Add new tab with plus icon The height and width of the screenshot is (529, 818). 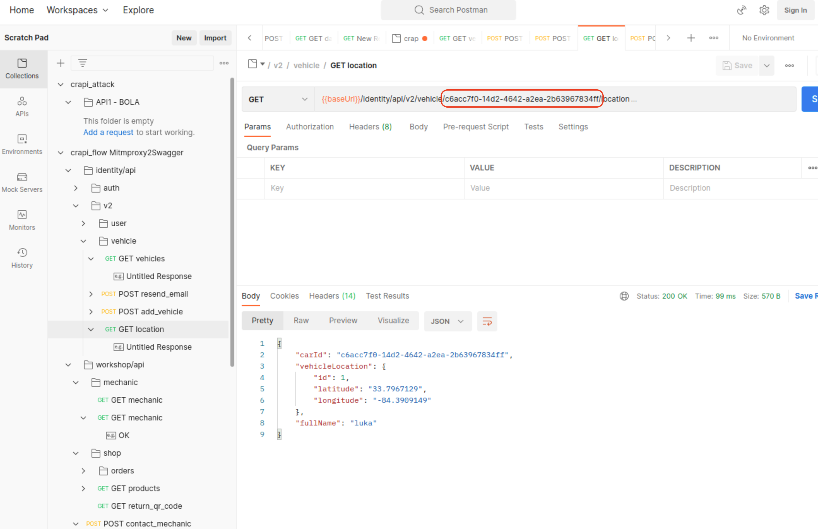click(x=691, y=38)
